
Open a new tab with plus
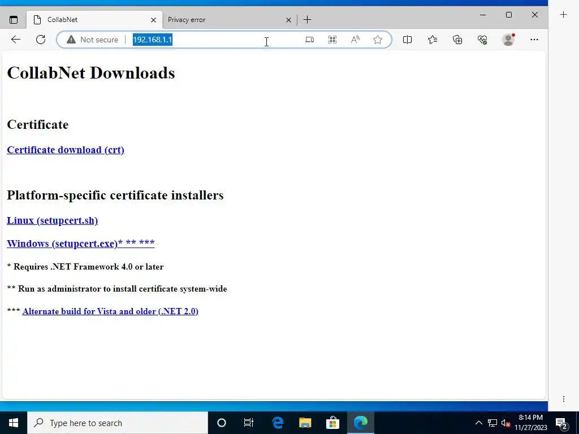[x=307, y=20]
